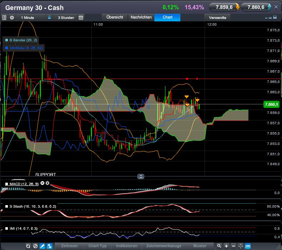This screenshot has height=250, width=282.
Task: Select medium window size icon
Action: pyautogui.click(x=270, y=18)
